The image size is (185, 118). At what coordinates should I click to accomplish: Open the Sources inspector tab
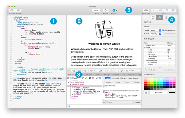click(x=89, y=75)
